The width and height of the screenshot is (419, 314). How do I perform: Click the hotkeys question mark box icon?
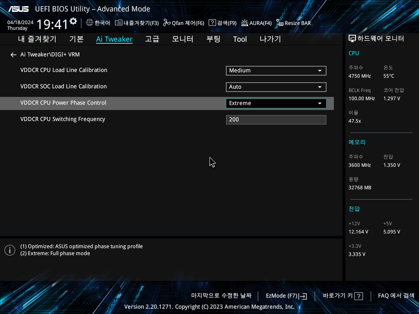click(358, 296)
